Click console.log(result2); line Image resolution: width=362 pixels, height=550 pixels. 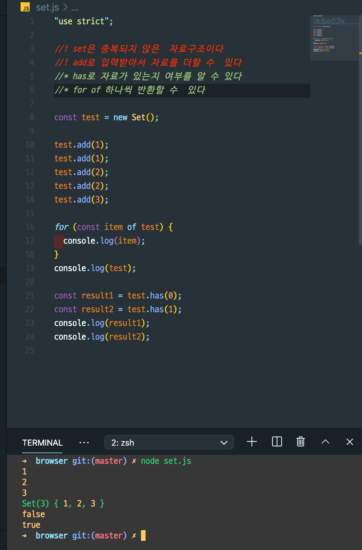click(x=102, y=337)
